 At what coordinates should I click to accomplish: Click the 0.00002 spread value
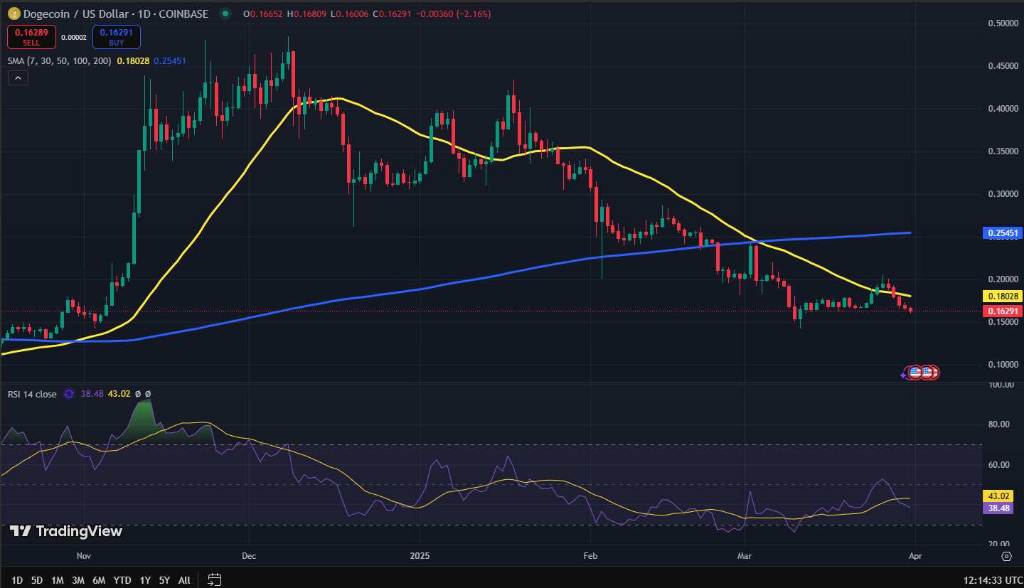tap(74, 37)
